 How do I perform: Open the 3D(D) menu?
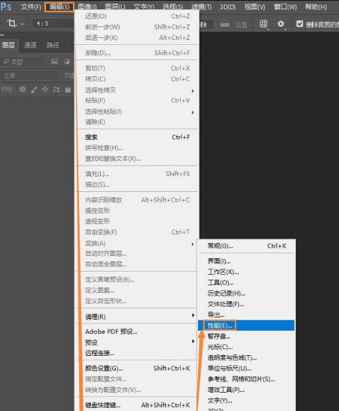[227, 7]
